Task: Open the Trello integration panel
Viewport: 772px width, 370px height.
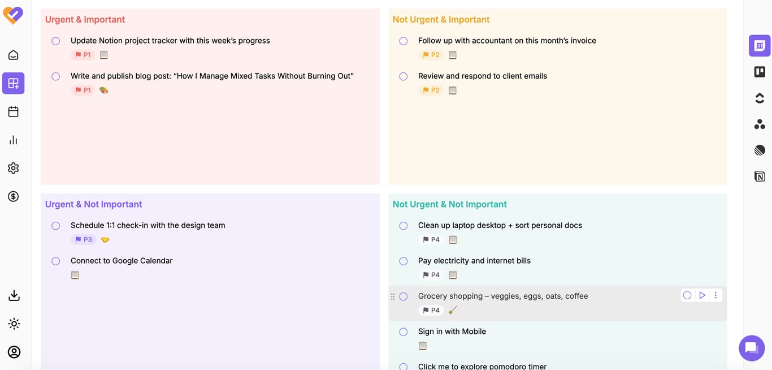Action: click(x=760, y=71)
